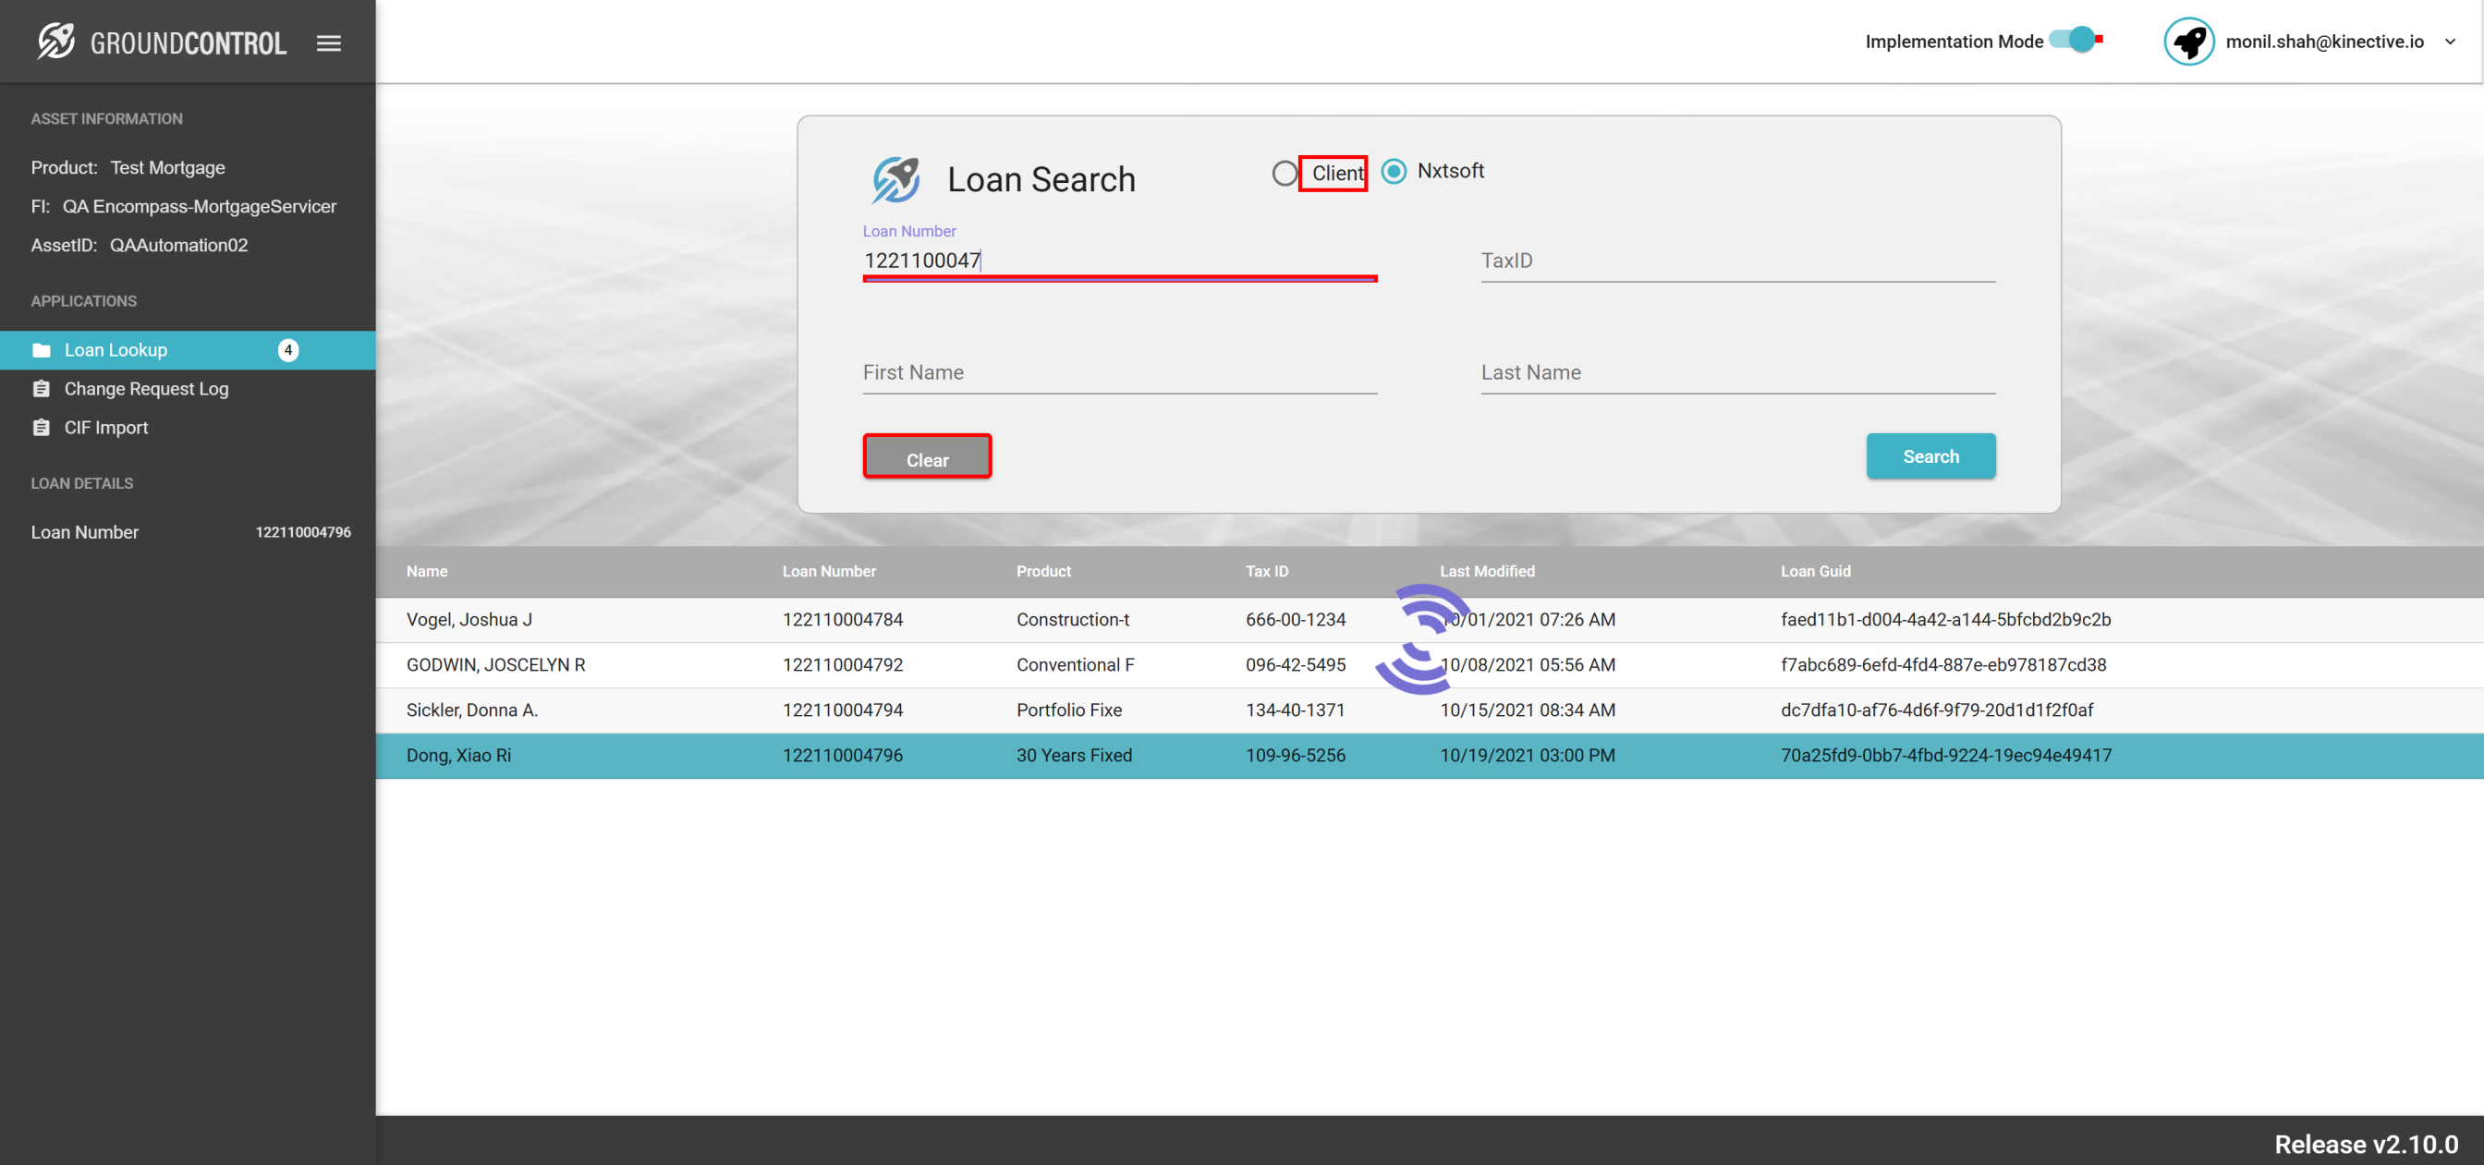Click the Change Request Log clipboard icon
The width and height of the screenshot is (2484, 1165).
point(42,389)
